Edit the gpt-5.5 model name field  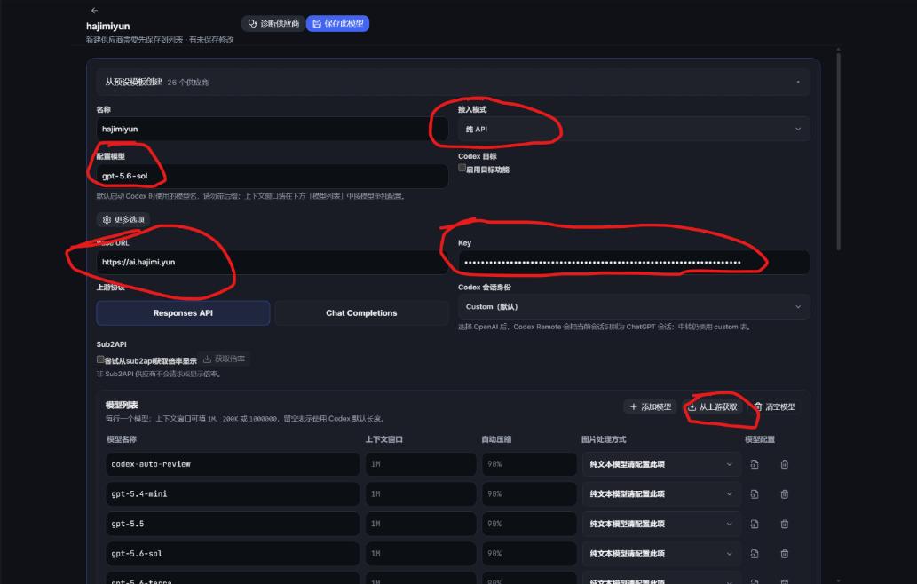tap(233, 524)
